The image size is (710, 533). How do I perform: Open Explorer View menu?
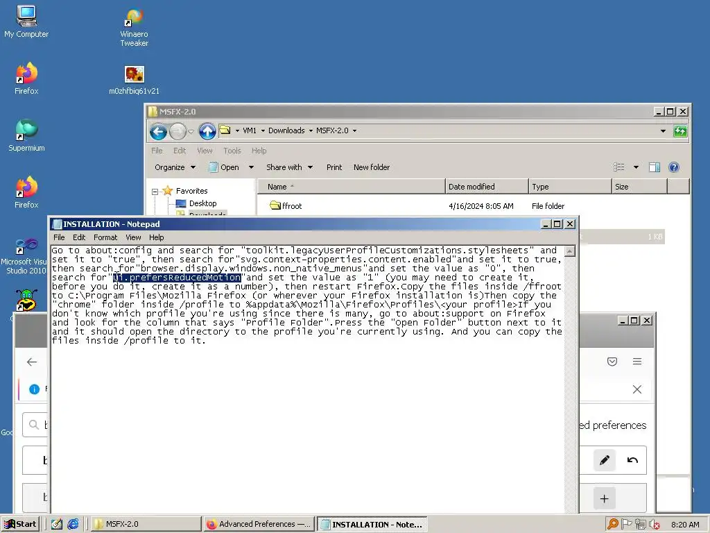coord(205,151)
